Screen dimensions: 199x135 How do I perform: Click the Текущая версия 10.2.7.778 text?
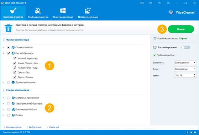pos(16,133)
